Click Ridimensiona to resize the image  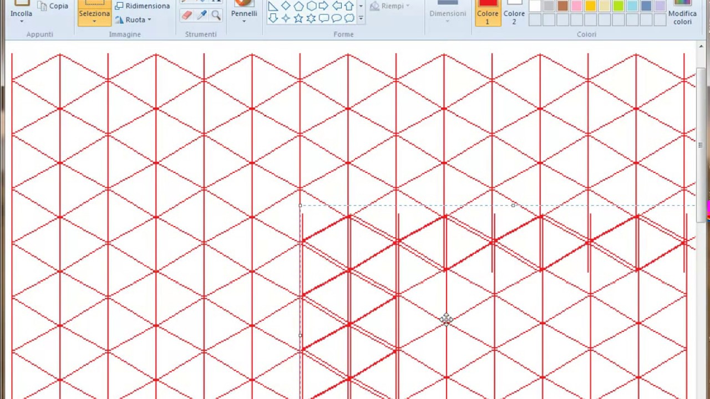143,6
